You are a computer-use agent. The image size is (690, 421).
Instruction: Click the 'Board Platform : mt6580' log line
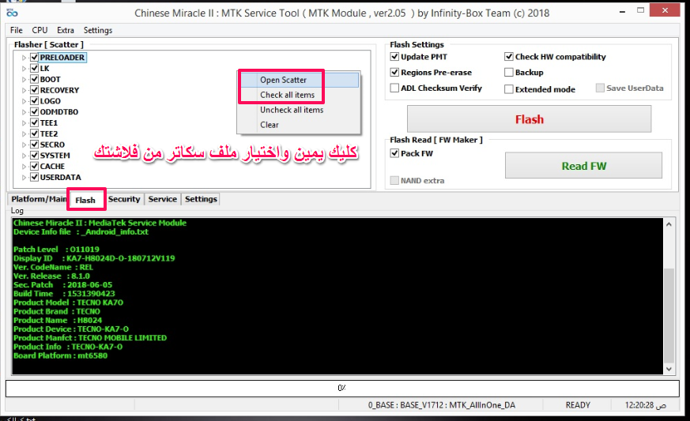click(x=60, y=356)
